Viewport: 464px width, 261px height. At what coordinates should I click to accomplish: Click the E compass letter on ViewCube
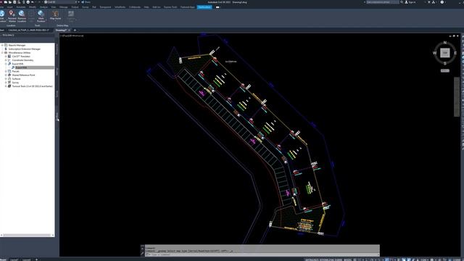pyautogui.click(x=455, y=53)
